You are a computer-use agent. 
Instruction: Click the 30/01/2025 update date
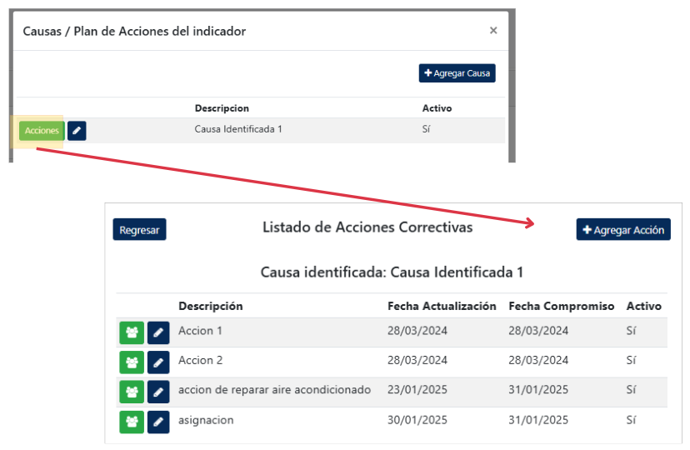coord(417,420)
